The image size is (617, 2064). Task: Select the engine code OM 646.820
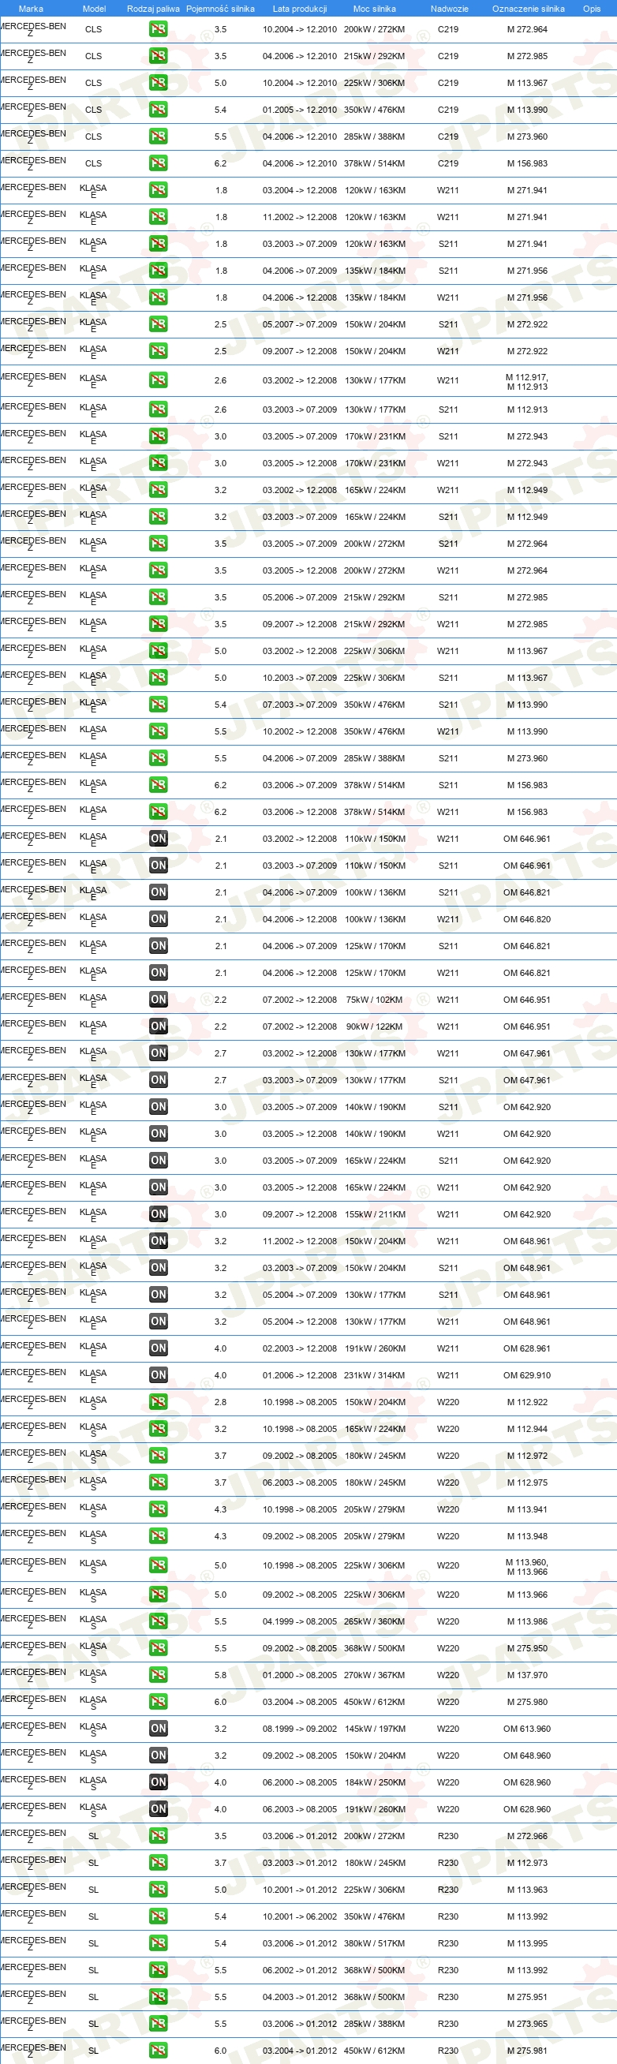[527, 919]
